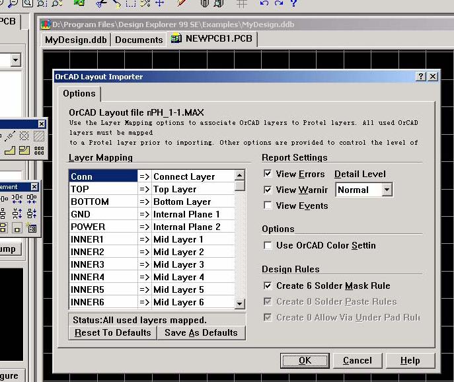Click the redo arrow icon
This screenshot has width=454, height=382.
pyautogui.click(x=278, y=3)
